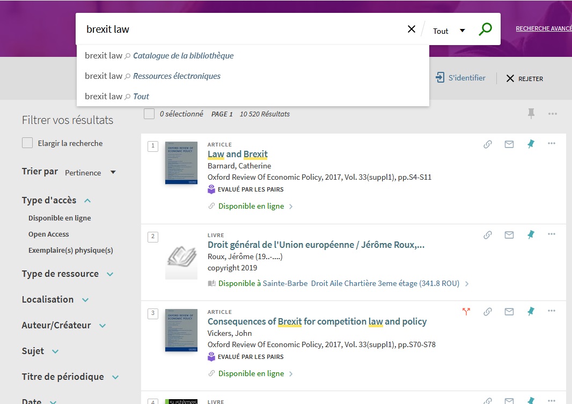Enable Elargir la recherche checkbox

[27, 143]
